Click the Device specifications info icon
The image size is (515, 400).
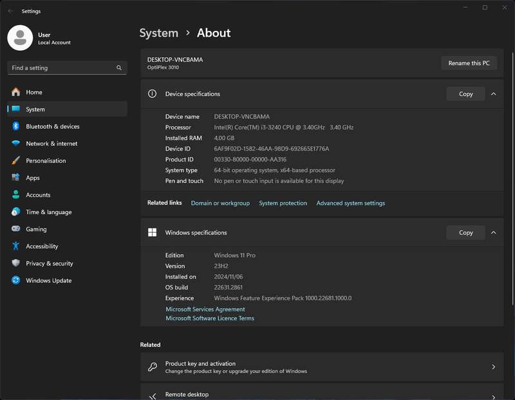[152, 93]
